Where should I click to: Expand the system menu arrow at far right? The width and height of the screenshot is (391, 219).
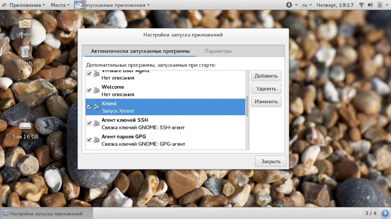point(387,5)
